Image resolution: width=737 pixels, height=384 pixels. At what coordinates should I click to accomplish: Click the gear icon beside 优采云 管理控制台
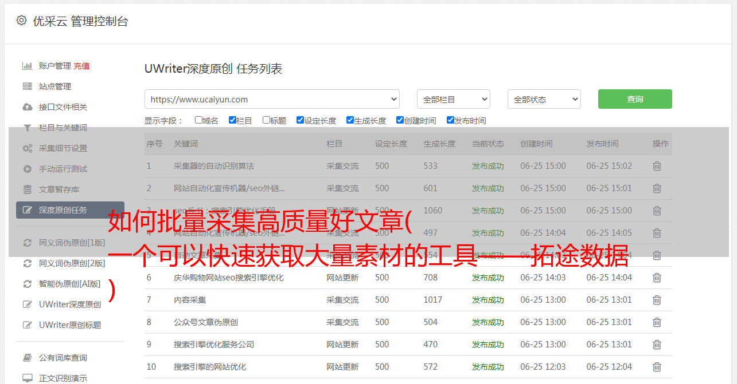coord(21,21)
